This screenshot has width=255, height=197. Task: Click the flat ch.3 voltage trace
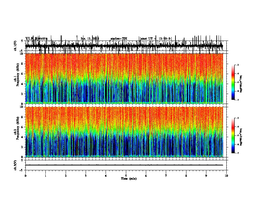click(x=124, y=165)
